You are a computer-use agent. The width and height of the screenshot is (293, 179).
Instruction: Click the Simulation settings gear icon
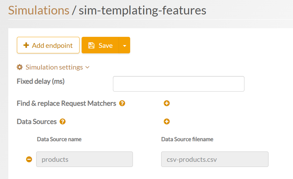(x=20, y=67)
